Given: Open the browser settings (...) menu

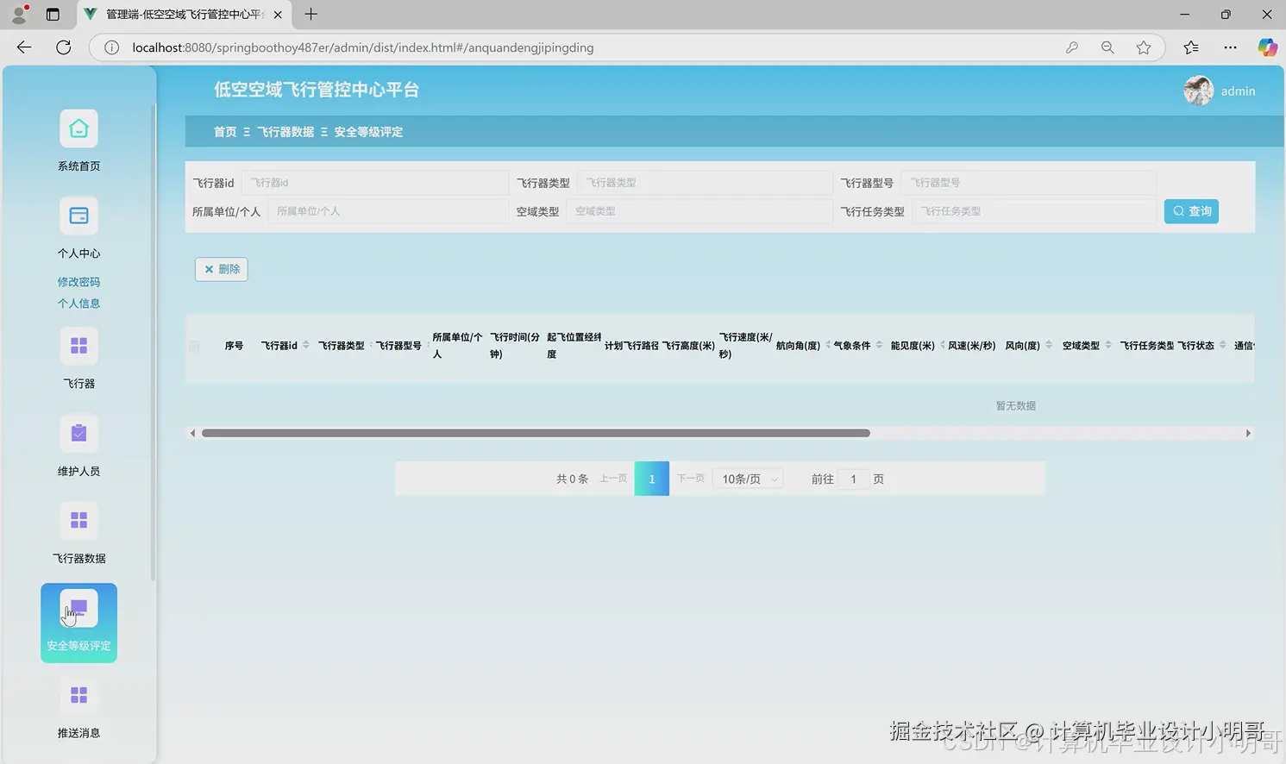Looking at the screenshot, I should [x=1230, y=47].
